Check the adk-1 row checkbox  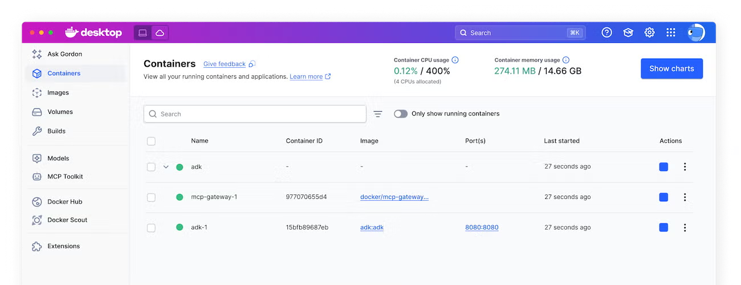coord(151,227)
